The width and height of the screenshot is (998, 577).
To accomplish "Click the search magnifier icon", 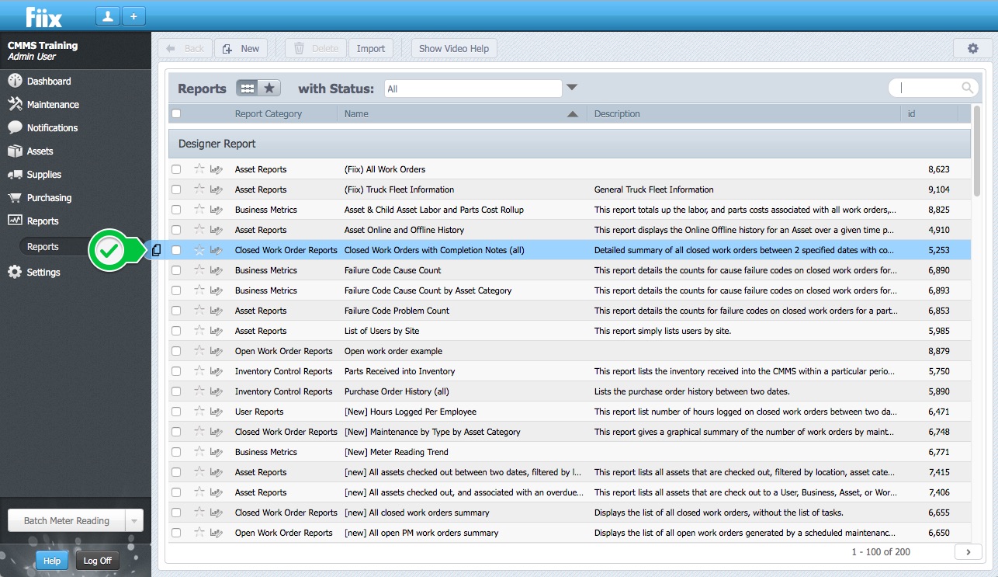I will [967, 88].
